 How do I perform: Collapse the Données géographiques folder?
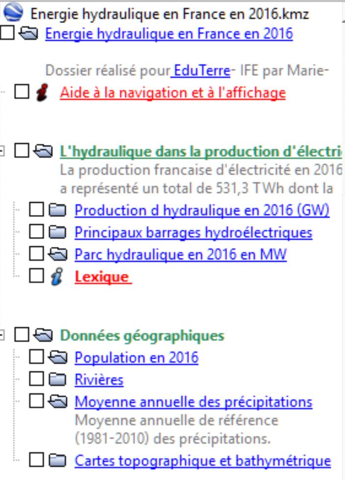(4, 336)
